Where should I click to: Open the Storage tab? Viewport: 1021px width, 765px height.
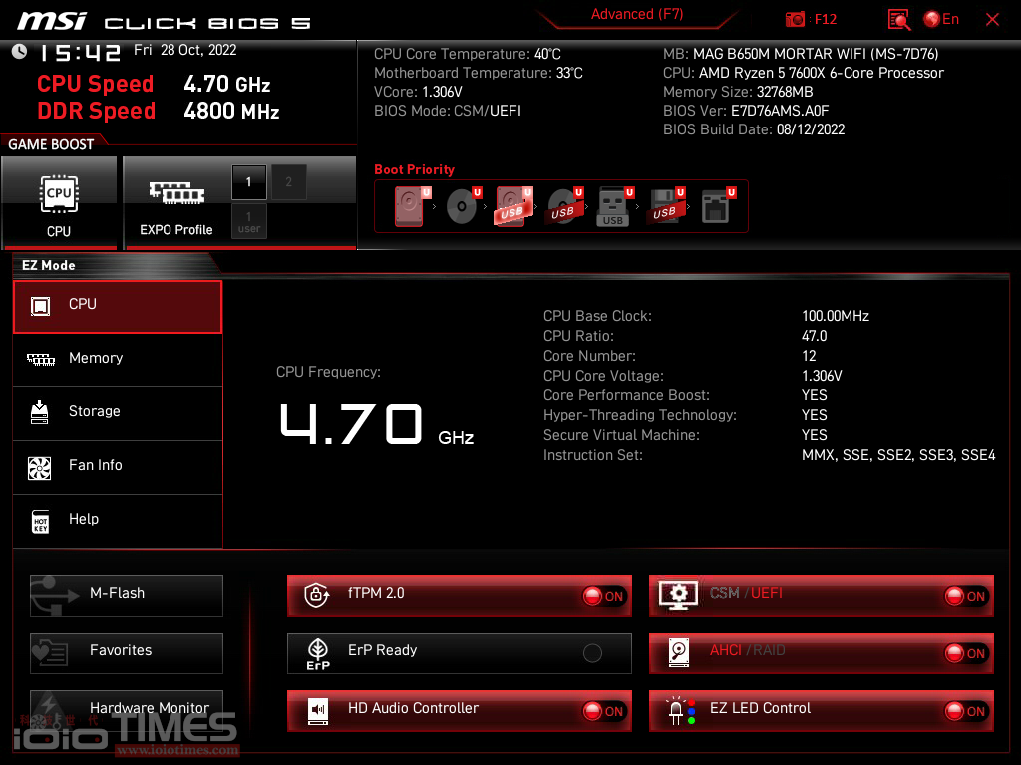(118, 413)
